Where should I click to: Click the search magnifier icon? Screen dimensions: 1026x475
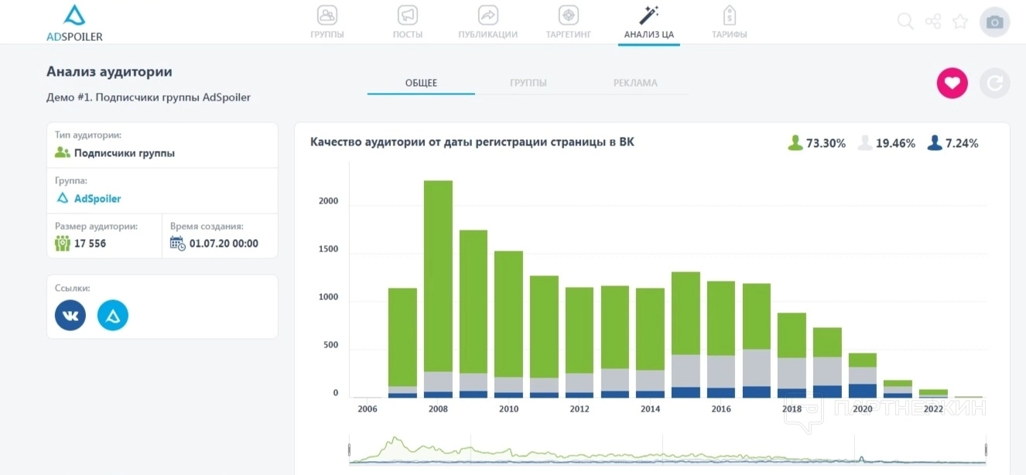click(x=905, y=22)
